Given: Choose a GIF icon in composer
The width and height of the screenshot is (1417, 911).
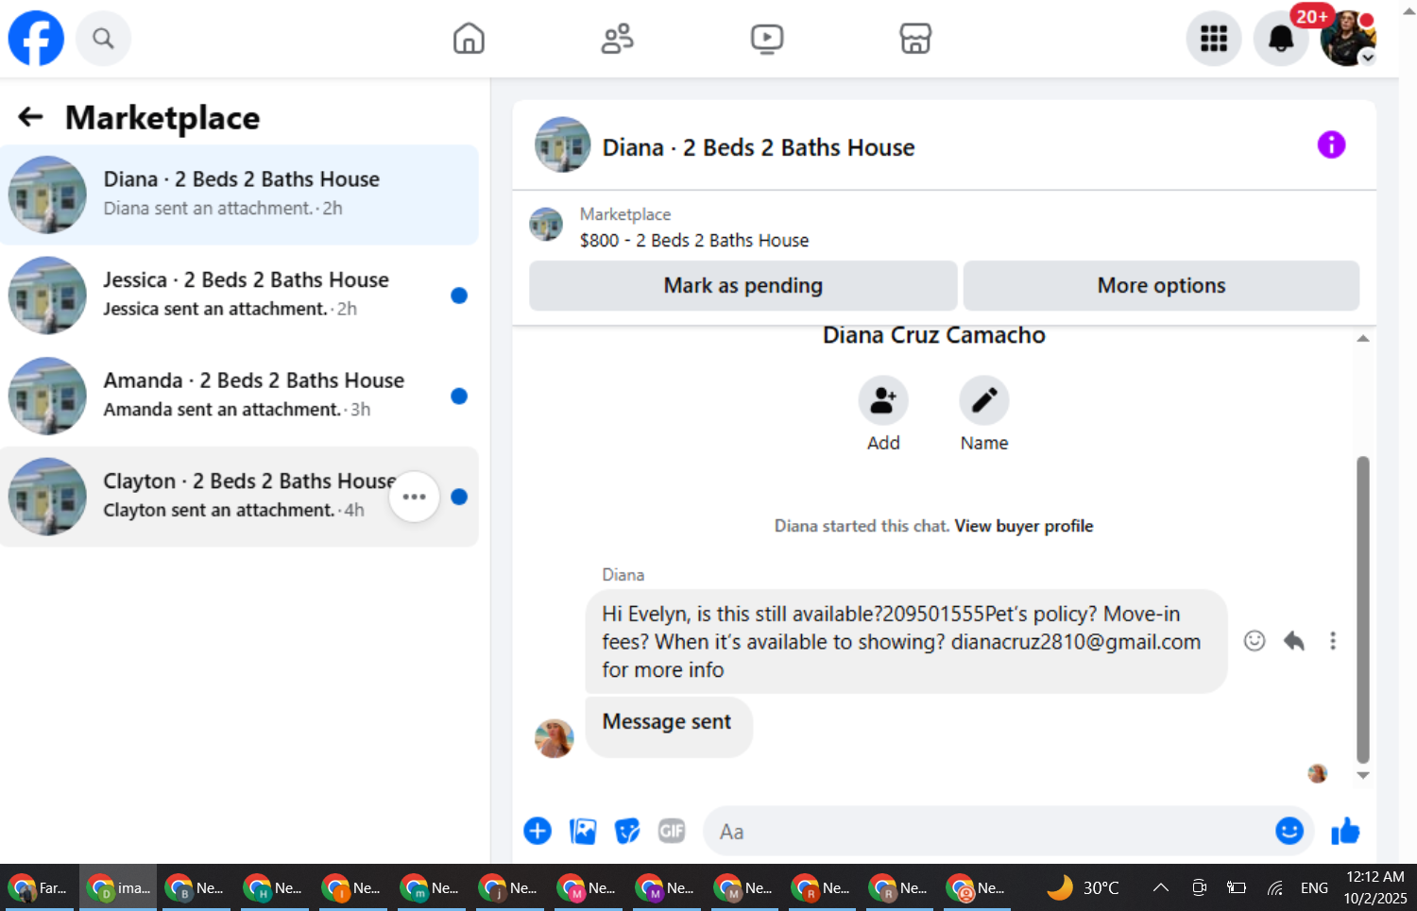Looking at the screenshot, I should tap(672, 831).
